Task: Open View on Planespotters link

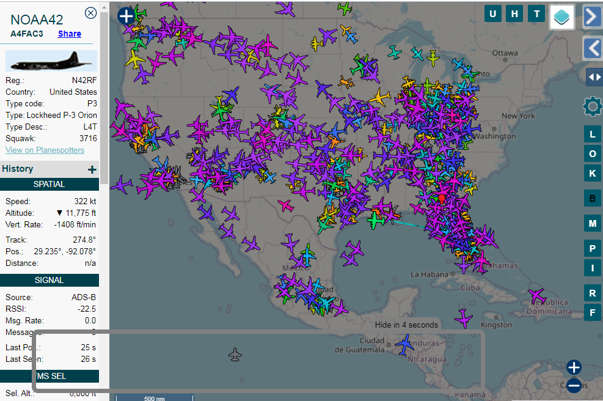Action: point(45,150)
